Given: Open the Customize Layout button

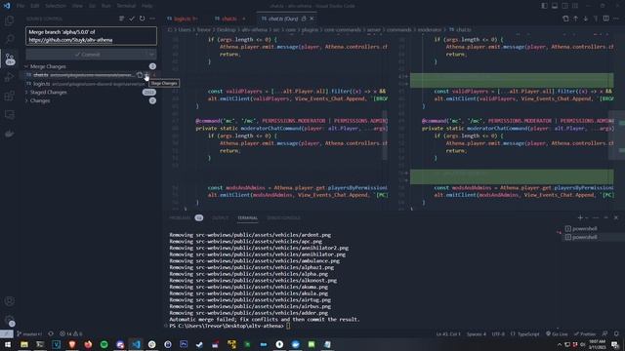Looking at the screenshot, I should (575, 6).
